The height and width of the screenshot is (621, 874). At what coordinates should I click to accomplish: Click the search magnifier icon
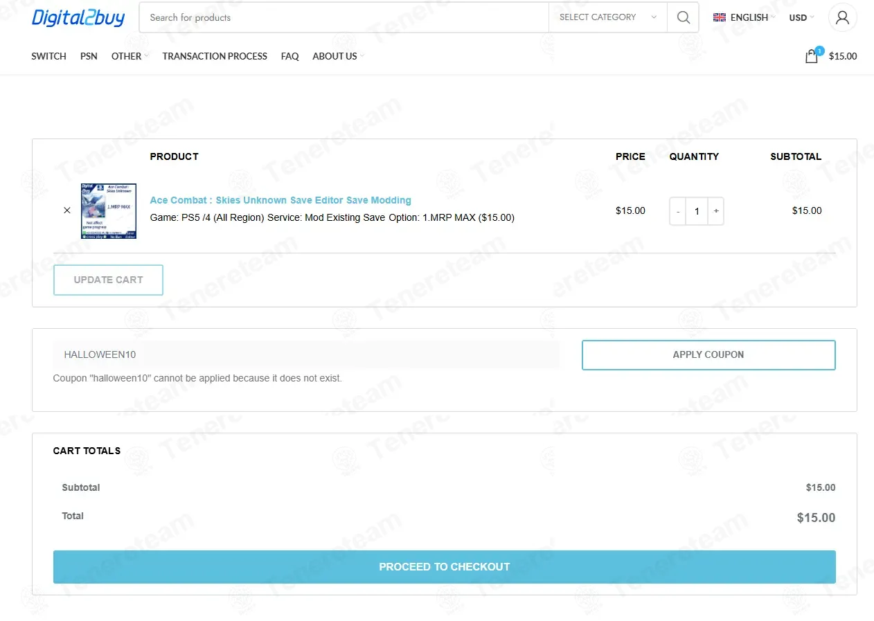click(683, 17)
